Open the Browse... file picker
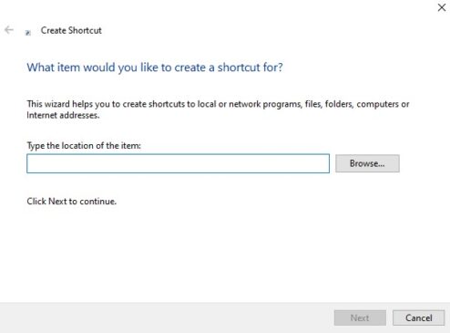 (x=367, y=163)
